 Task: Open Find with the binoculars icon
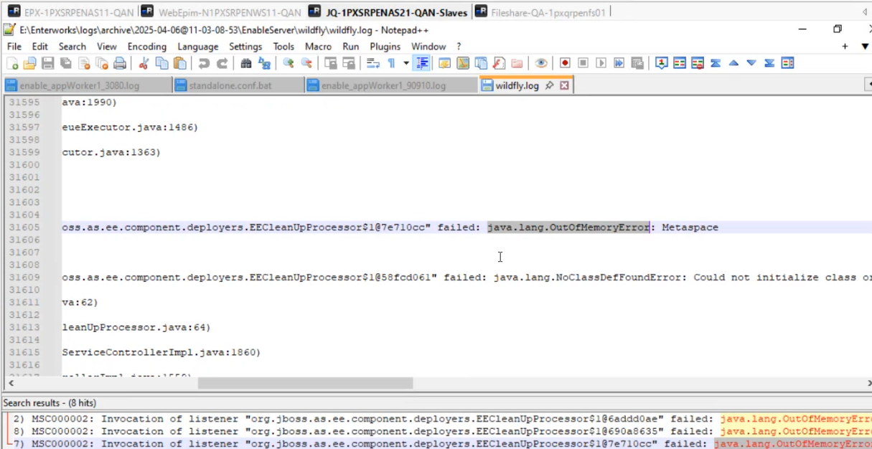coord(246,63)
